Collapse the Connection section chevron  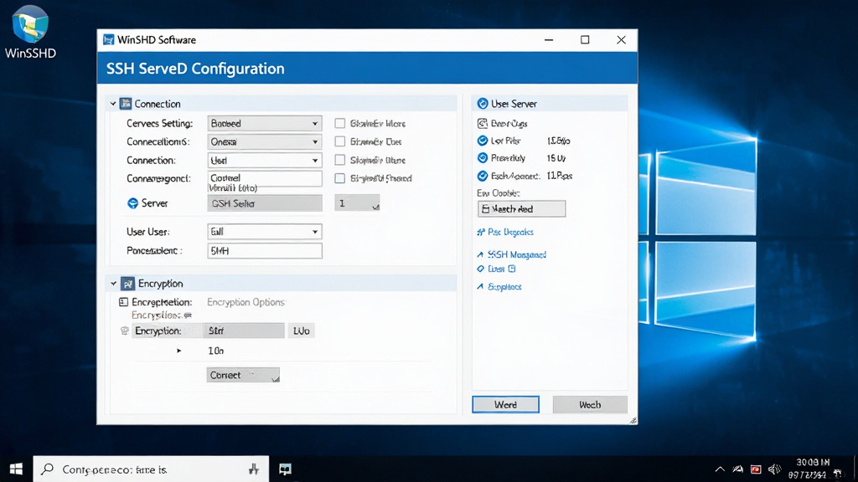[x=113, y=104]
